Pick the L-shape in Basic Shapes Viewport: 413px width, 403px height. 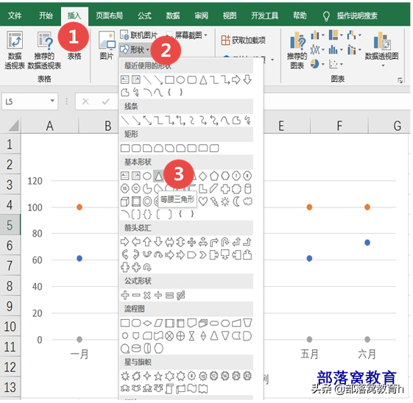point(202,188)
